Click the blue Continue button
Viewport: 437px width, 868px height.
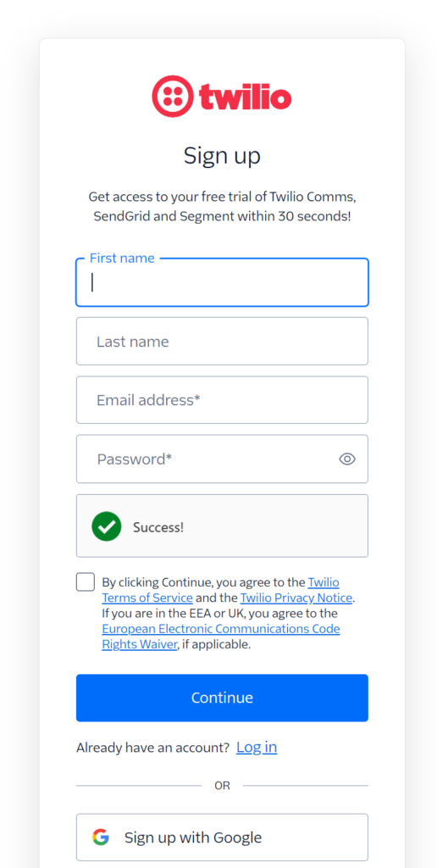pyautogui.click(x=222, y=698)
